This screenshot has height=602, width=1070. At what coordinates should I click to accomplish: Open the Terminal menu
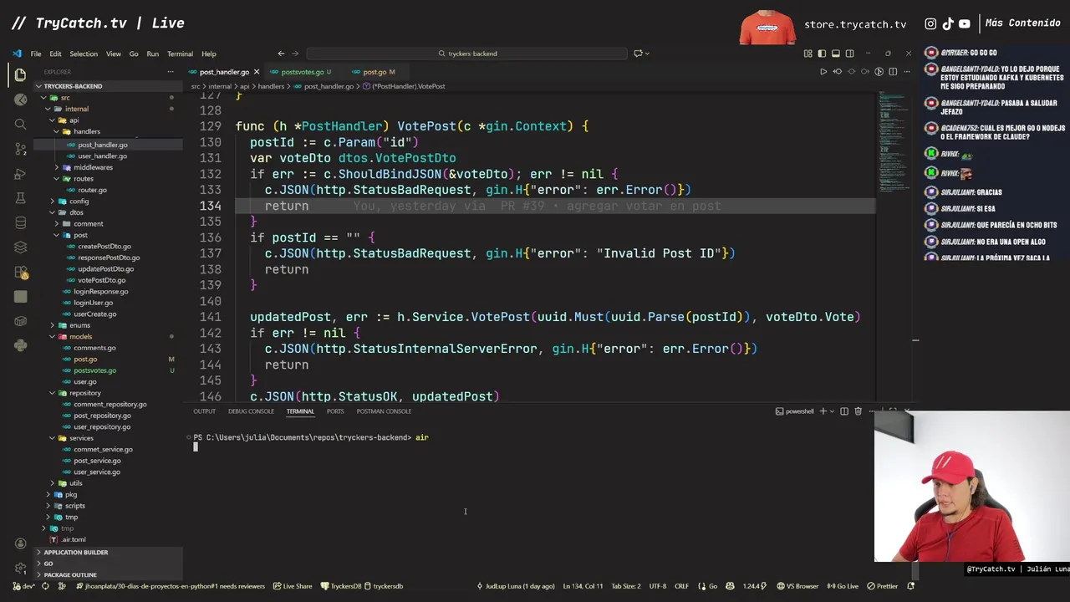point(180,54)
